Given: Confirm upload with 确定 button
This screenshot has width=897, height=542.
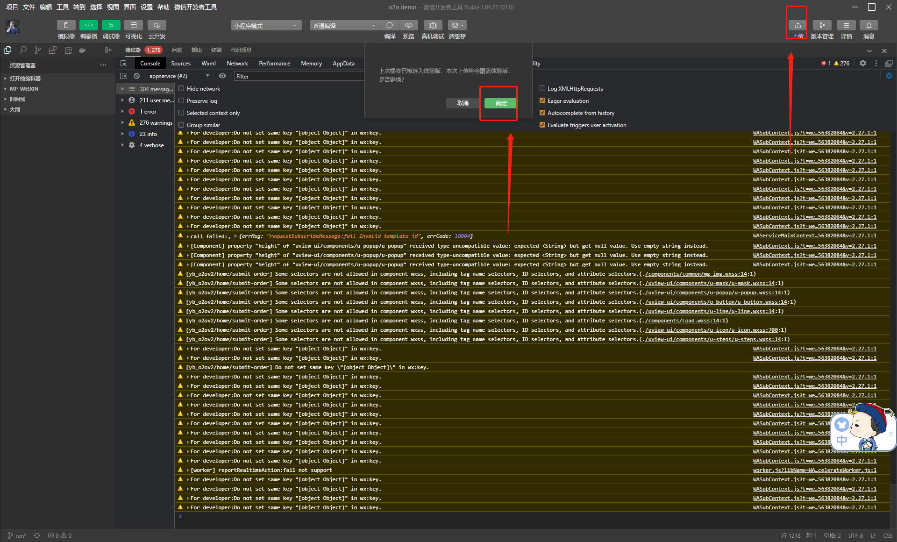Looking at the screenshot, I should point(501,103).
